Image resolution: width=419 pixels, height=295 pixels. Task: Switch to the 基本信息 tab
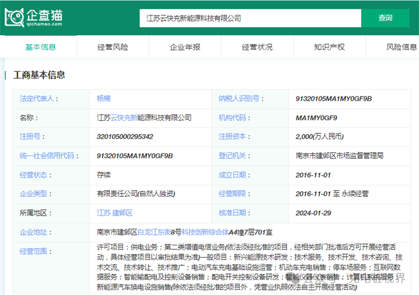tap(41, 47)
